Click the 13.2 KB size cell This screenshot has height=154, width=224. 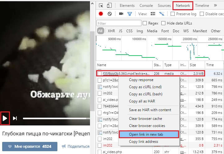(198, 152)
